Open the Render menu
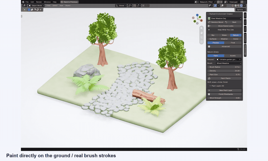 39,2
